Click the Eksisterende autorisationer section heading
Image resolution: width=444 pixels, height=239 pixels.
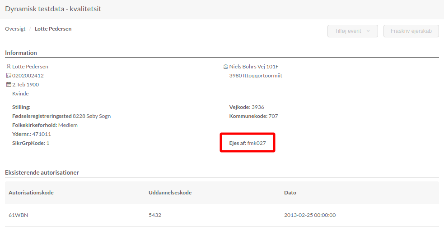42,172
